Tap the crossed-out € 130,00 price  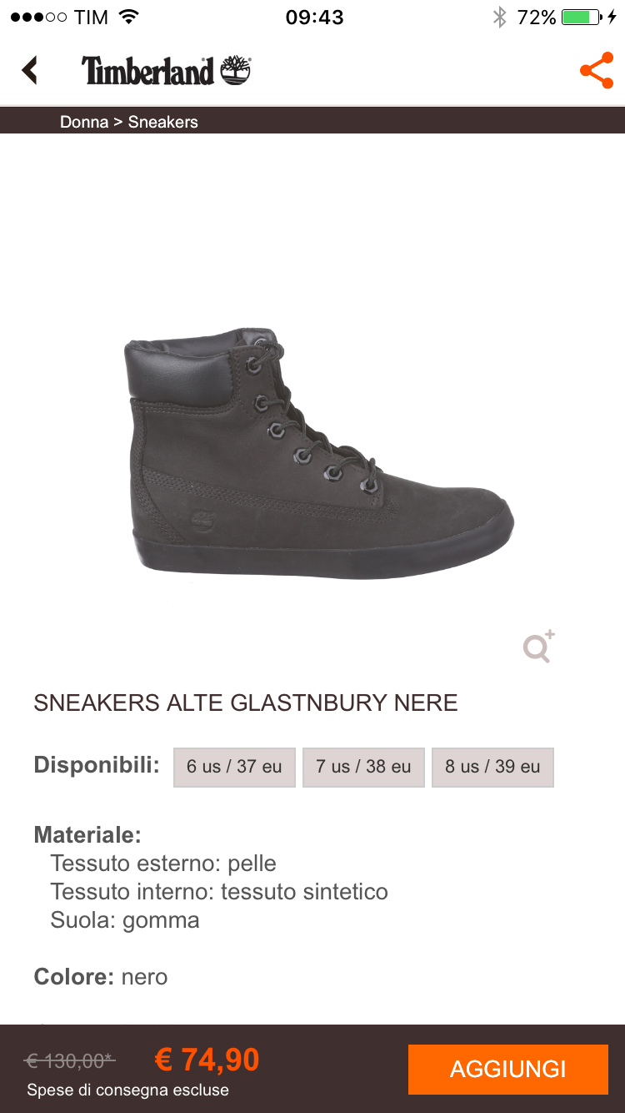[x=70, y=1061]
